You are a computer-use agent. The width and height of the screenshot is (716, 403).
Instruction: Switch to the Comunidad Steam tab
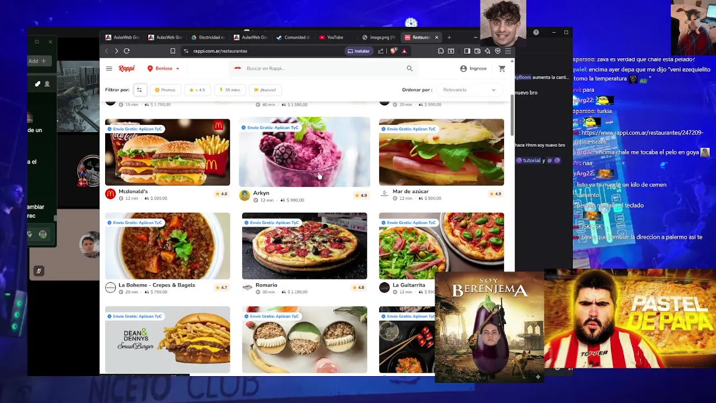click(x=293, y=38)
